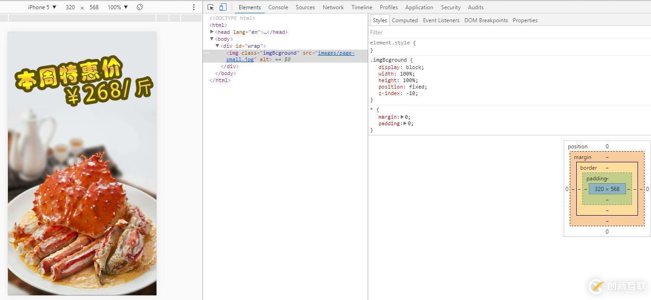The image size is (651, 300).
Task: Select the Properties sidebar tab
Action: tap(525, 20)
